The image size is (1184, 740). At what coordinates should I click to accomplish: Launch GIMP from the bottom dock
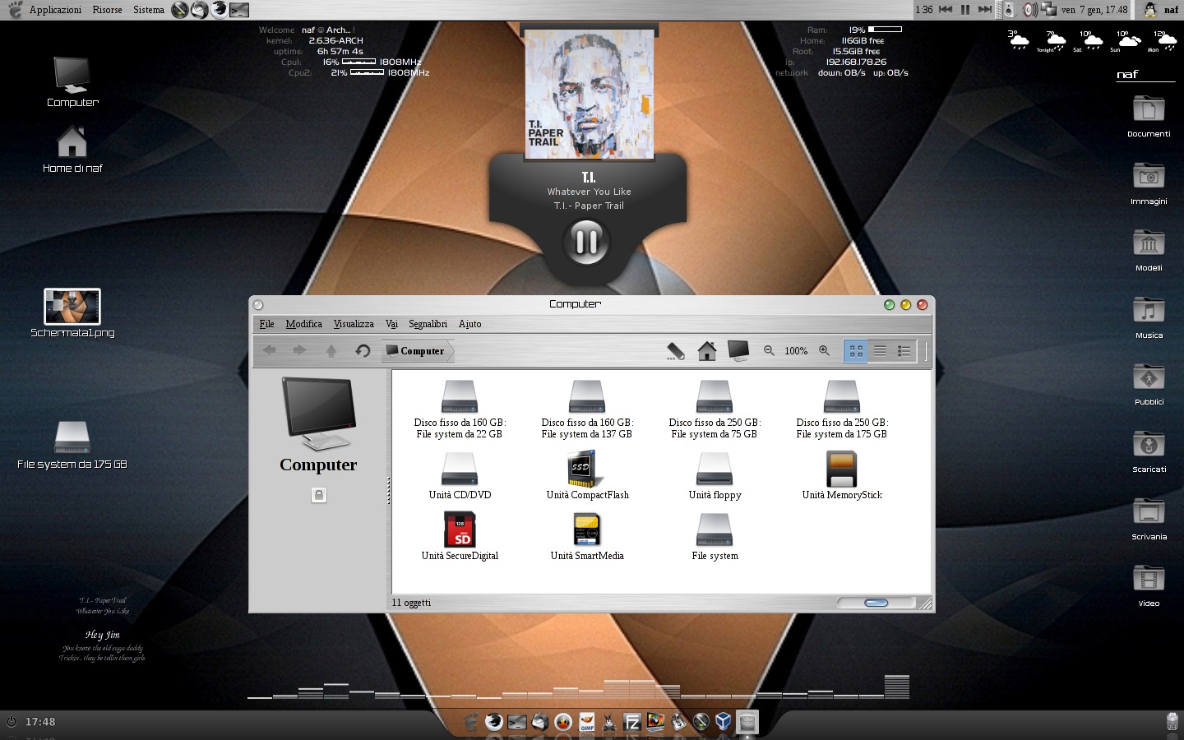point(586,722)
